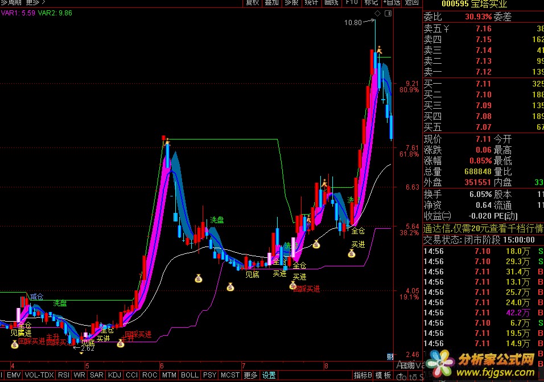Viewport: 544px width, 382px height.
Task: Click the tick row with 18.0万 volume
Action: pyautogui.click(x=483, y=251)
